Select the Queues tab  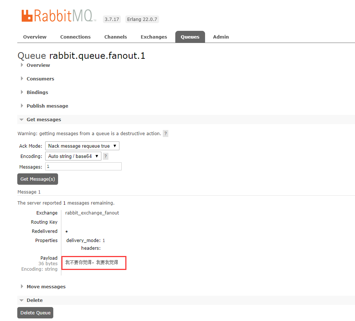(x=190, y=37)
